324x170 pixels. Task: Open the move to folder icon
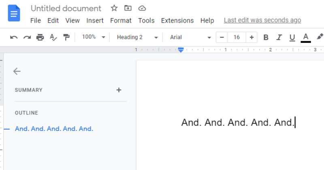click(x=128, y=8)
